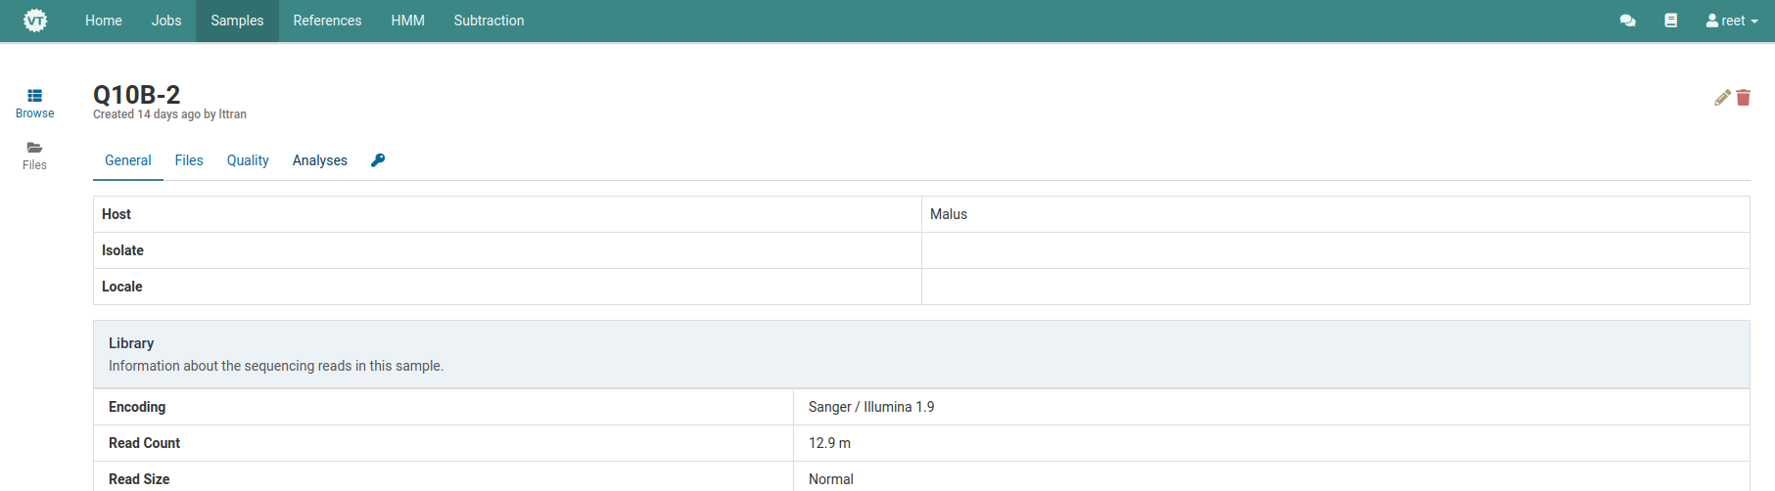The height and width of the screenshot is (491, 1775).
Task: Go to Home in navbar
Action: point(104,21)
